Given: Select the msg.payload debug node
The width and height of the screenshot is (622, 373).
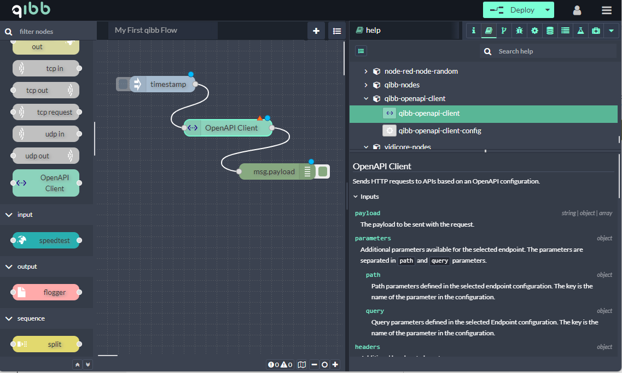Looking at the screenshot, I should point(277,171).
